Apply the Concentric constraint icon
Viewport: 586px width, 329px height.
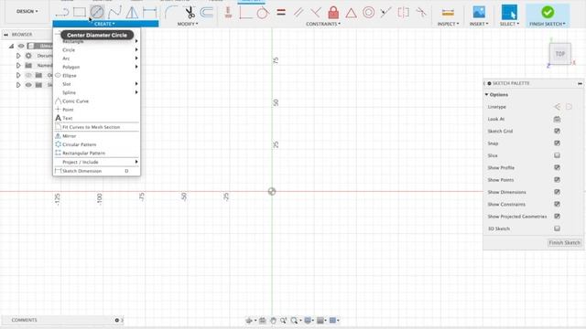click(368, 12)
